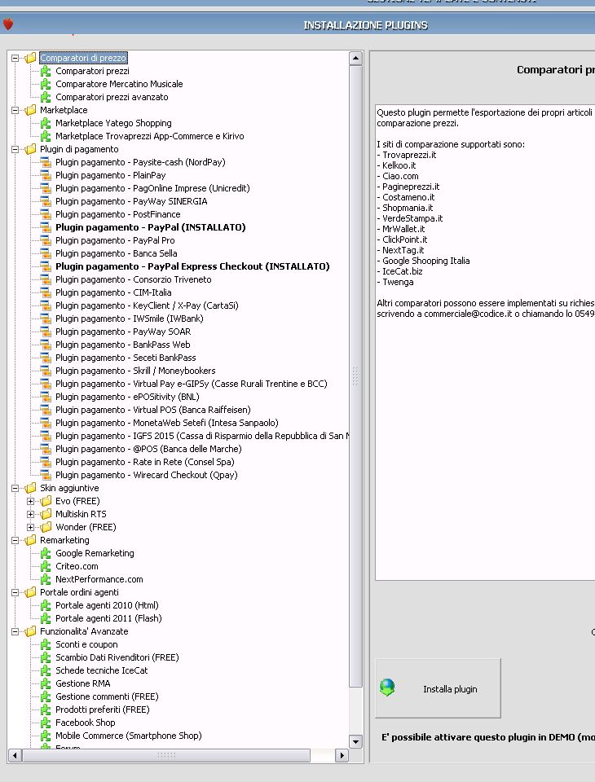595x782 pixels.
Task: Click the folder icon of Multiskin RTS
Action: click(46, 514)
